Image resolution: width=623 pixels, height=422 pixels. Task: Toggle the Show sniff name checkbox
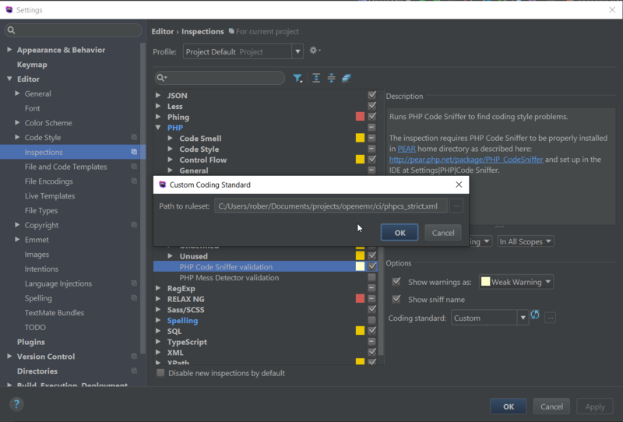(x=396, y=299)
